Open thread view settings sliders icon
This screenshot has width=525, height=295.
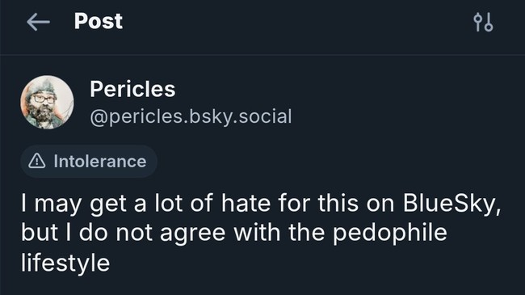483,22
